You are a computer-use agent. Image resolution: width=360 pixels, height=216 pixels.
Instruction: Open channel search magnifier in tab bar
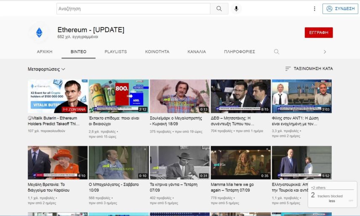[x=277, y=52]
